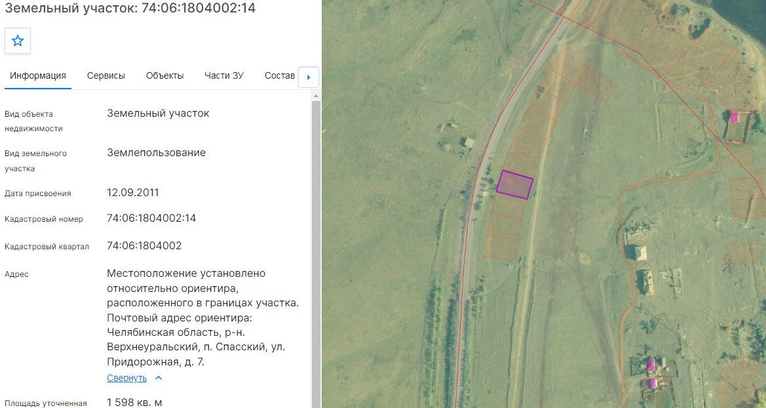Click the 'Вид объекта недвижимости' label

[33, 121]
